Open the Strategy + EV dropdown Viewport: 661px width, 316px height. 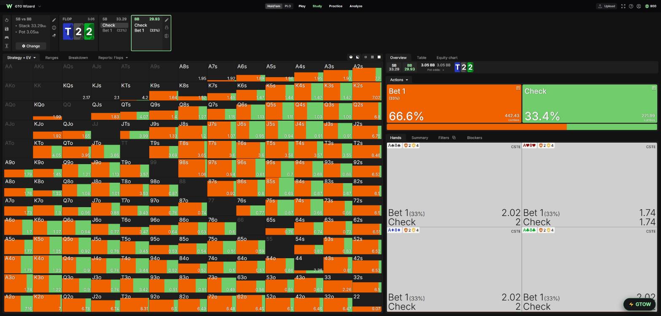tap(21, 57)
